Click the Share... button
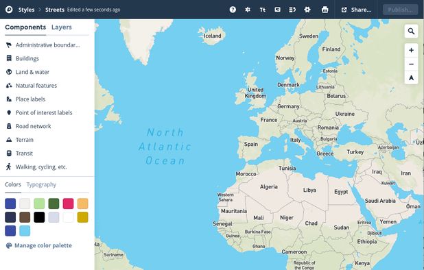Viewport: 424px width, 270px height. [356, 10]
